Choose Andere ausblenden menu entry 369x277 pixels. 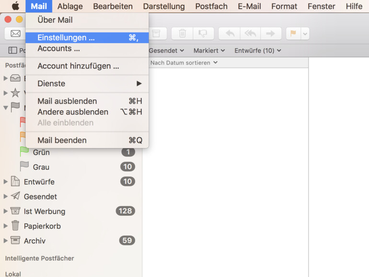coord(87,112)
